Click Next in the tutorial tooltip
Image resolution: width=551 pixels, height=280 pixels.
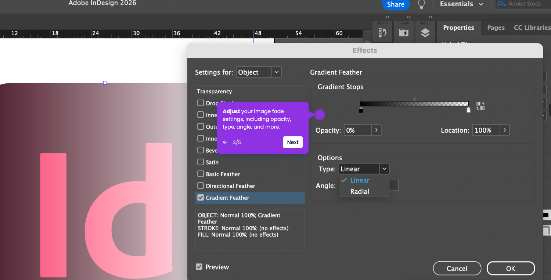point(293,142)
